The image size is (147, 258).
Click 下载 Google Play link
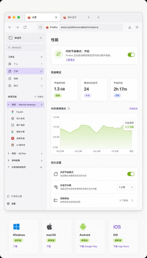click(x=88, y=246)
